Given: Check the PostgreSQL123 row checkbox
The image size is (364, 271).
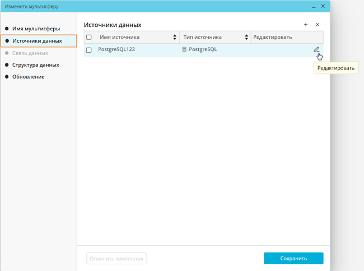Looking at the screenshot, I should [88, 50].
